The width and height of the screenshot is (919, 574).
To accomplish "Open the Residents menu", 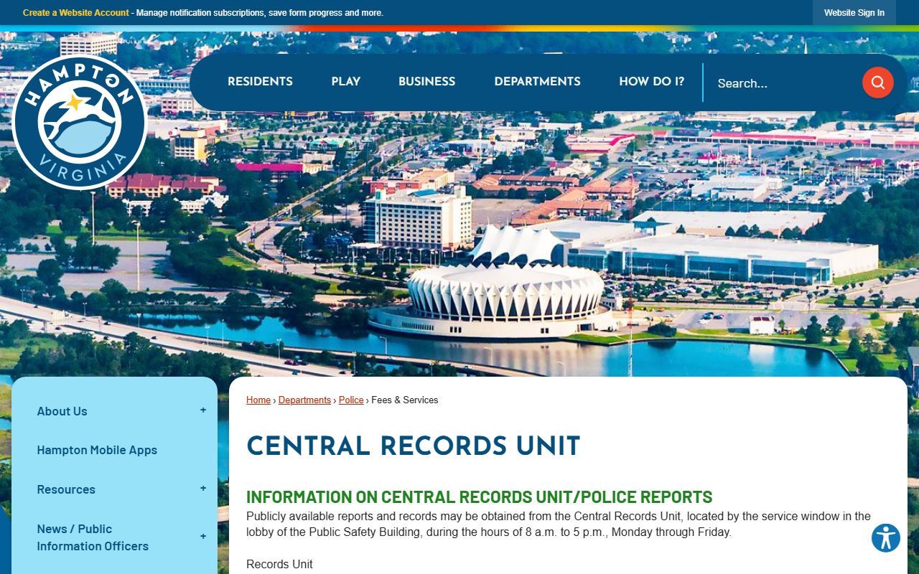I will [260, 82].
